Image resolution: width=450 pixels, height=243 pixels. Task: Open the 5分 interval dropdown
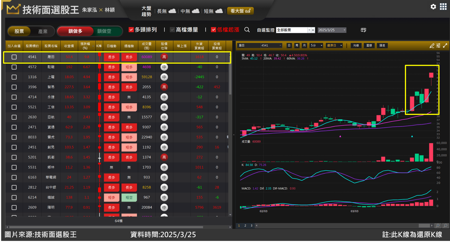coord(316,46)
